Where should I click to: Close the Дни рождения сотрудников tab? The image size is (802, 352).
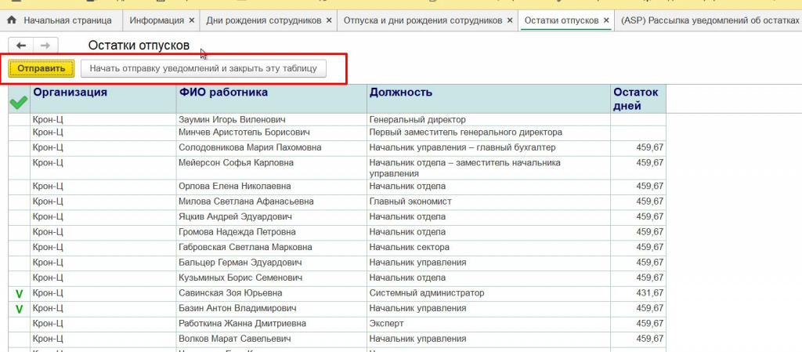click(329, 20)
